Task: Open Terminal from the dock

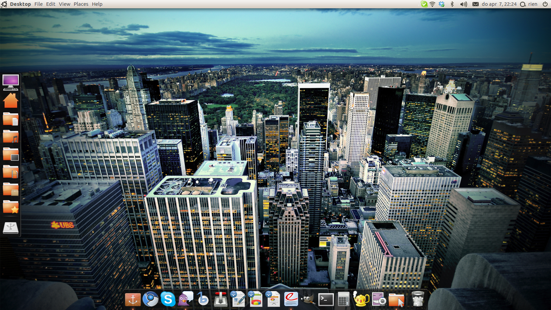Action: pos(326,300)
